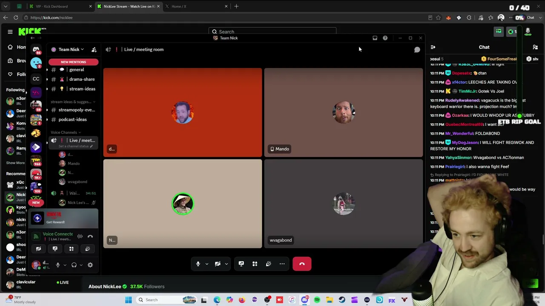Go to Kick homepage logo
Viewport: 545px width, 306px height.
tap(31, 32)
